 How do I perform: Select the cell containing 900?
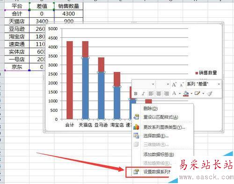tap(69, 21)
